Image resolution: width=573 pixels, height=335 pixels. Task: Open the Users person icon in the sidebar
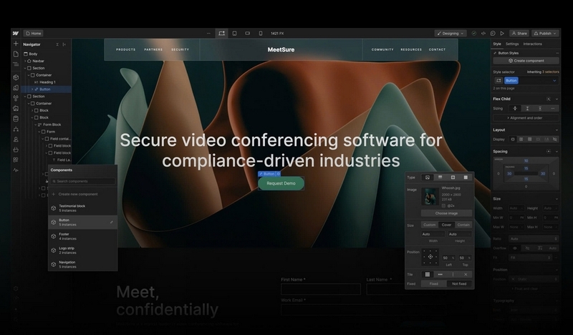point(16,139)
